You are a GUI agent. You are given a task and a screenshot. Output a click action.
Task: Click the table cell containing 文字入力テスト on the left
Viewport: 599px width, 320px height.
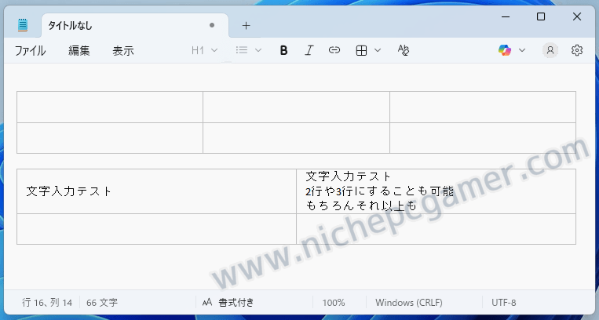[156, 191]
